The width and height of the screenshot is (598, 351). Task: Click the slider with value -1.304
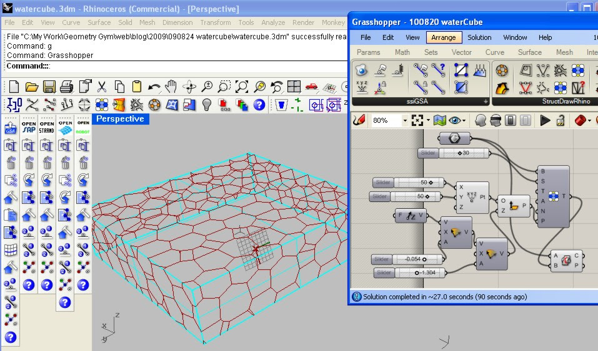coord(409,272)
